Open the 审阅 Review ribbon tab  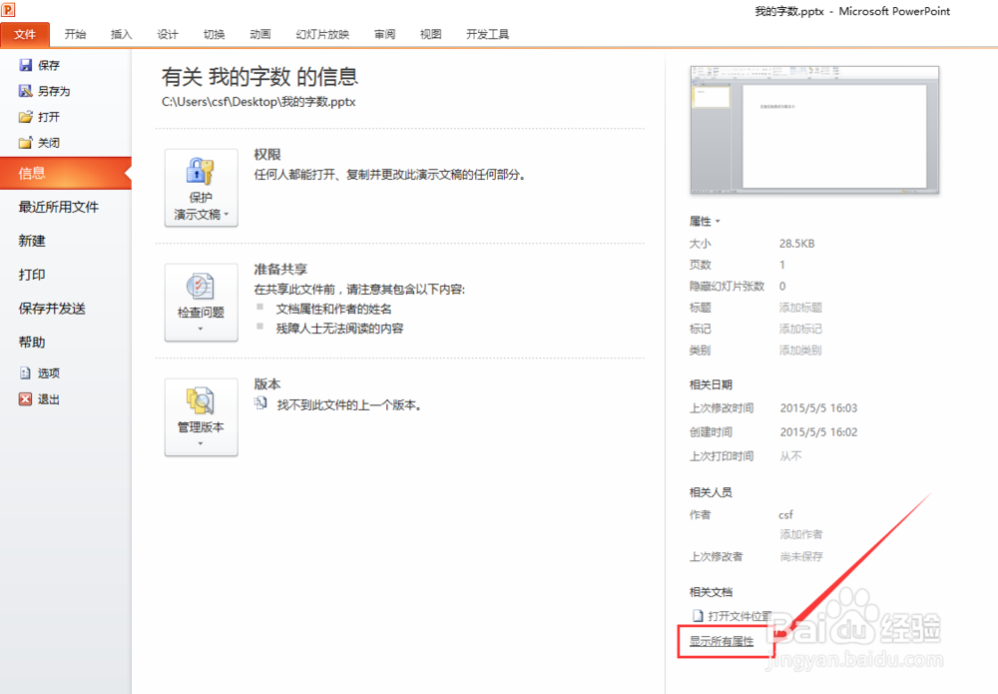tap(384, 34)
